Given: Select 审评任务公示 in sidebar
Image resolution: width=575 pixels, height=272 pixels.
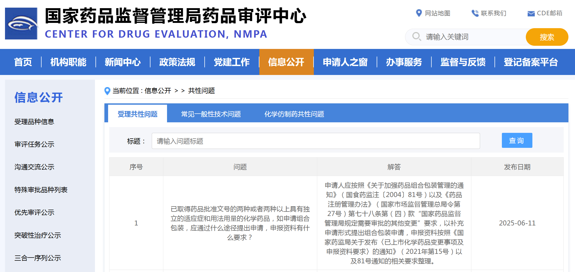Looking at the screenshot, I should click(x=34, y=144).
